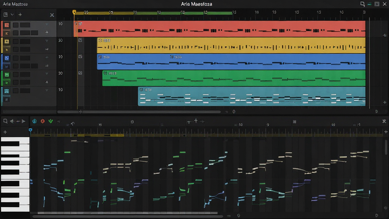Screen dimensions: 389x219
Task: Select the teal clip on the bottom track
Action: 251,96
